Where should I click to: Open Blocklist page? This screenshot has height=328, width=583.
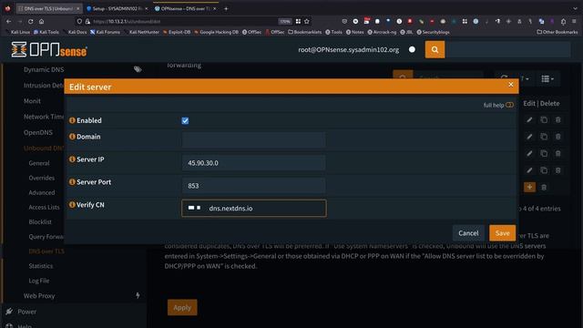40,221
